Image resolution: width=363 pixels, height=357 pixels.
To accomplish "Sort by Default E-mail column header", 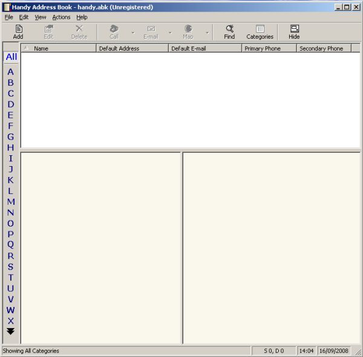I will tap(205, 48).
